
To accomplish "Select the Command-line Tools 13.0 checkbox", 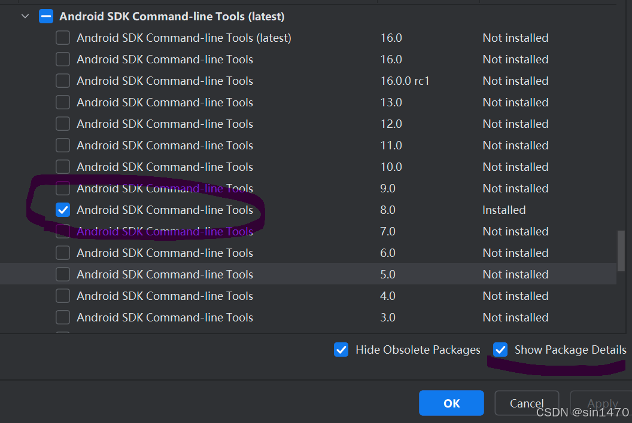I will [x=63, y=102].
